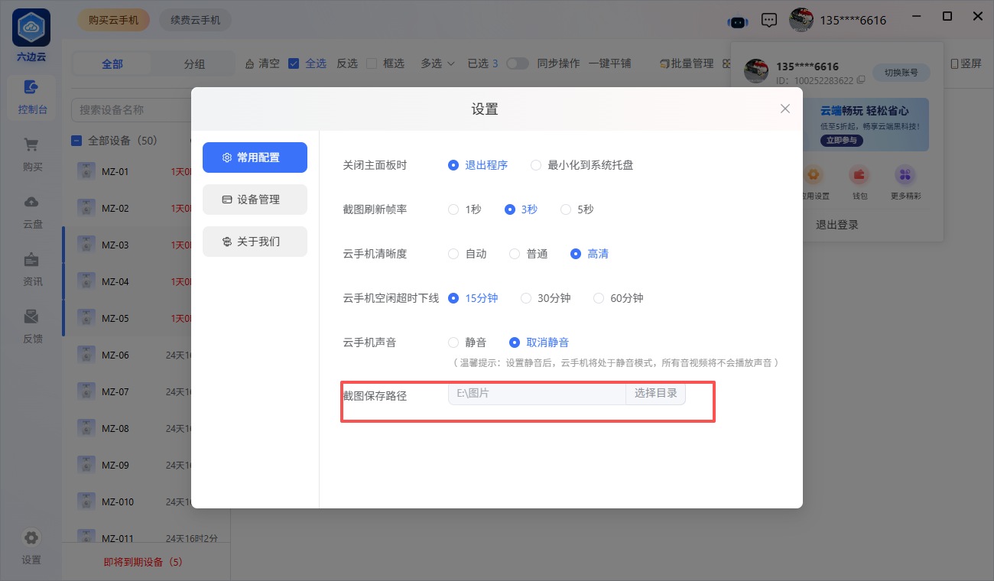994x581 pixels.
Task: Set screenshot refresh rate to 5秒
Action: [x=566, y=209]
